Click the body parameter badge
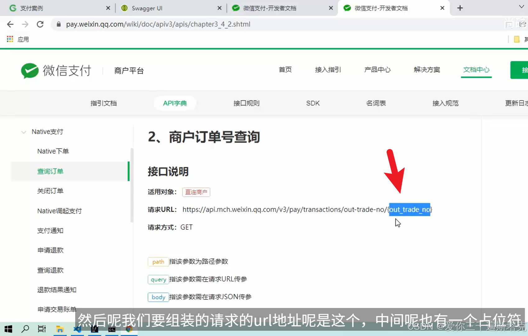Image resolution: width=528 pixels, height=336 pixels. pos(158,297)
